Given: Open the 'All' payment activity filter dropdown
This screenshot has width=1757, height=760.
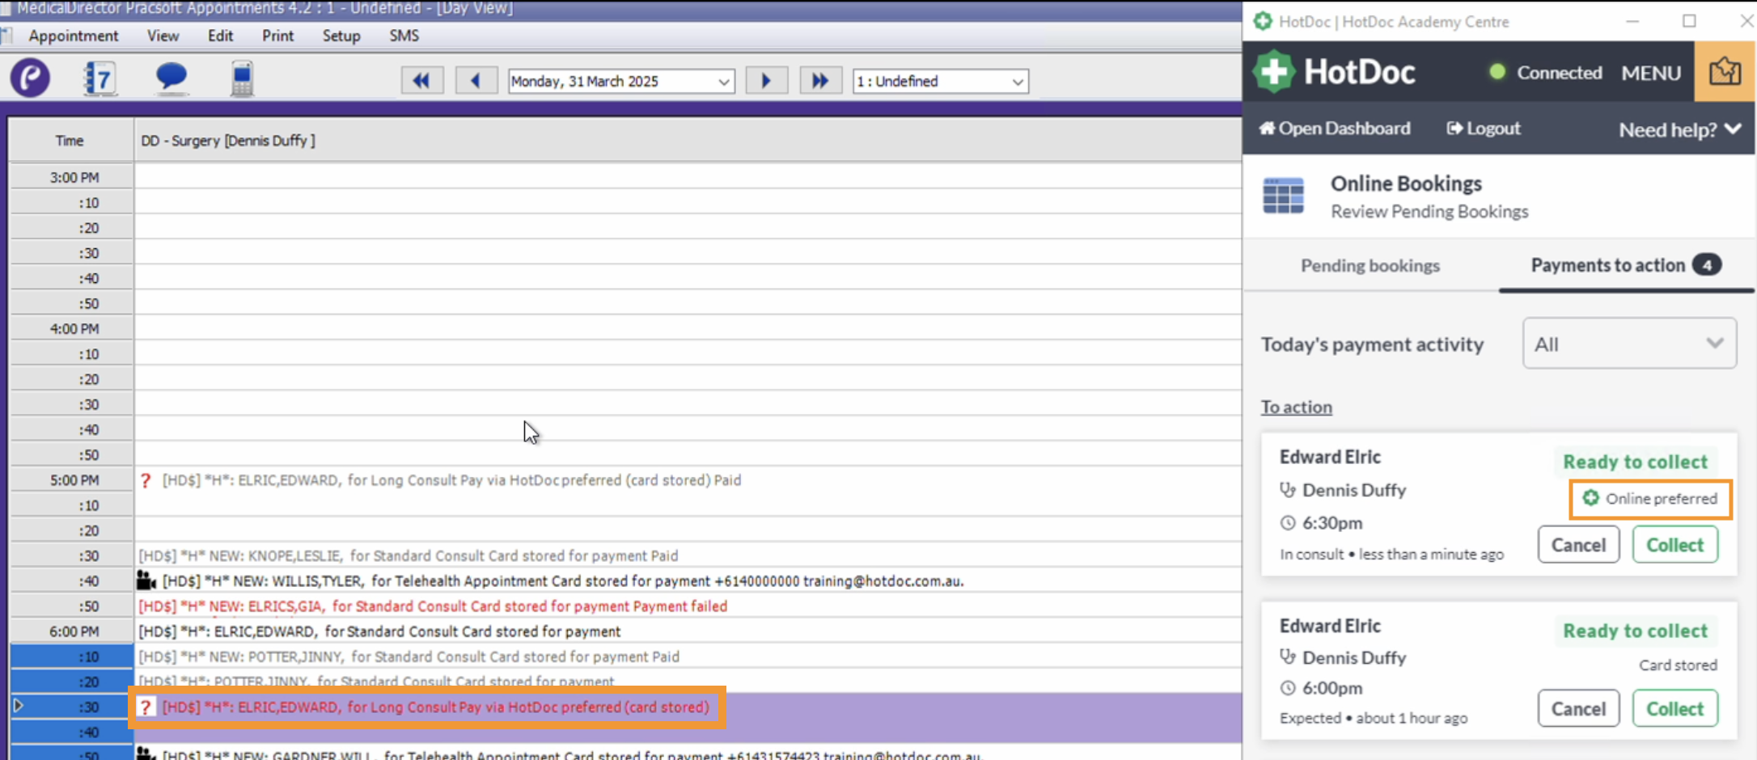Looking at the screenshot, I should [1629, 344].
